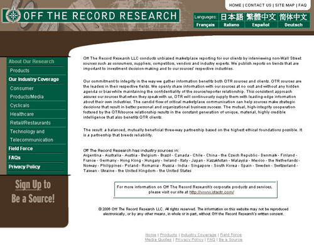Visit the otaotr.com corporate site link
The width and height of the screenshot is (314, 245).
212,192
